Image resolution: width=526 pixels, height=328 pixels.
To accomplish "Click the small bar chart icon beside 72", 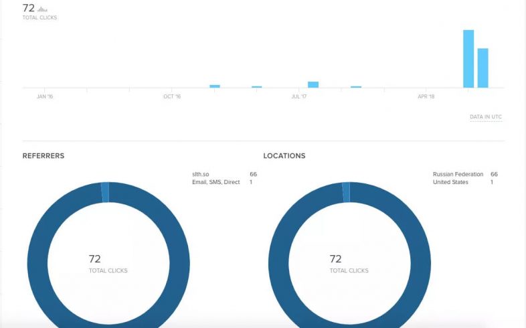I will [42, 9].
